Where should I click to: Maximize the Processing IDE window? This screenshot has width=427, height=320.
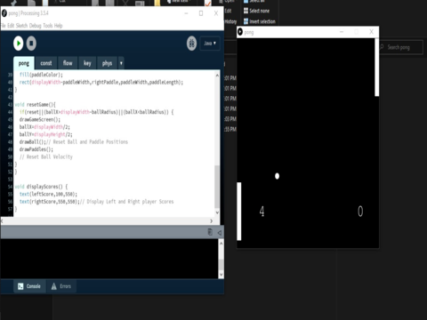pos(201,13)
